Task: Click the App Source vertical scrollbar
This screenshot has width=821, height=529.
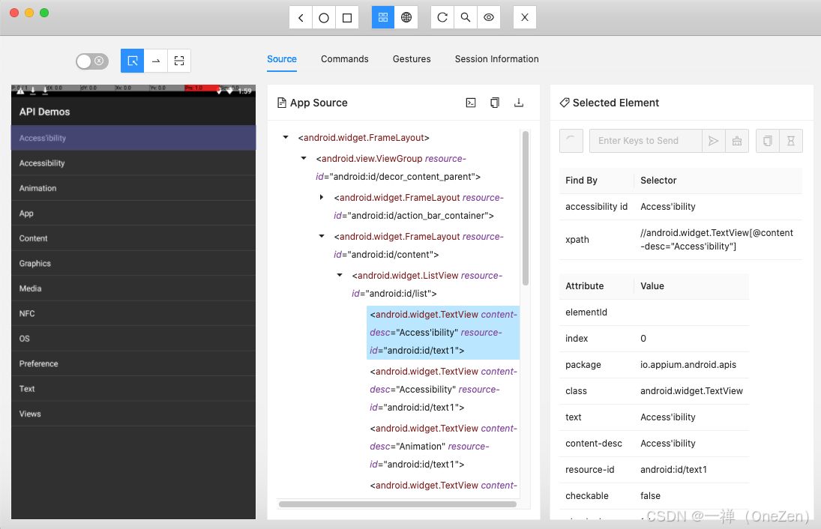Action: click(525, 208)
